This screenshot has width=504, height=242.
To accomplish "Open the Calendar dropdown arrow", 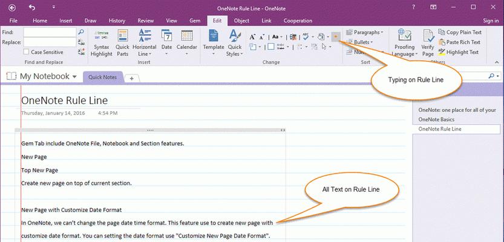I will [x=187, y=54].
